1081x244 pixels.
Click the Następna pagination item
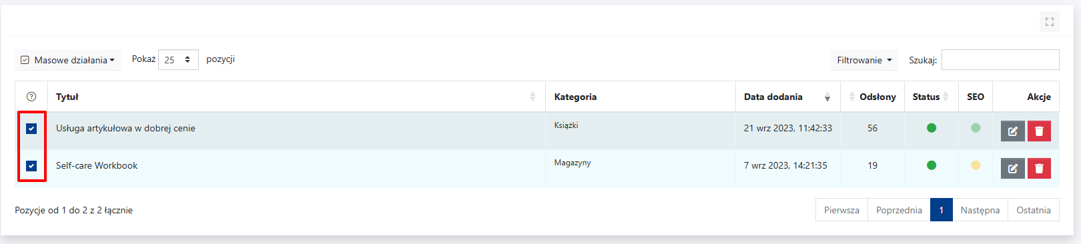980,210
